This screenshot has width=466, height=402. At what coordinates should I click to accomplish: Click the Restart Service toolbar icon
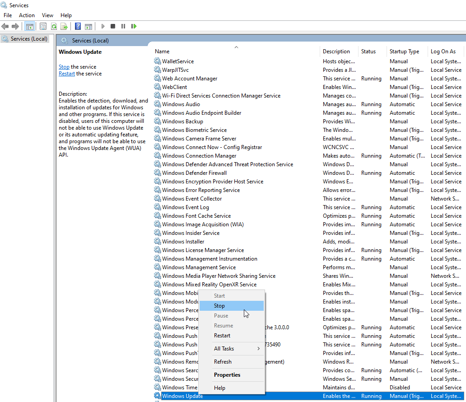tap(134, 26)
